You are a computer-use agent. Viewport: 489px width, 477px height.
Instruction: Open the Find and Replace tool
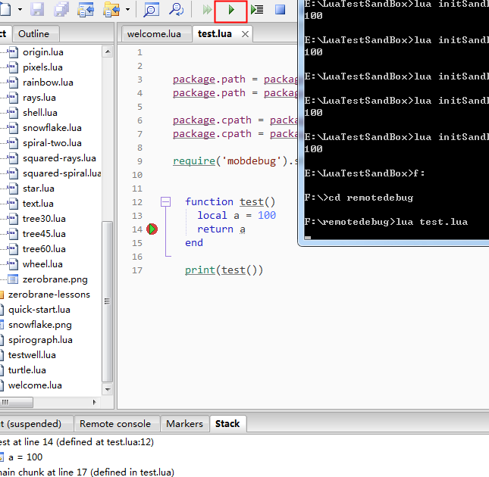point(176,10)
